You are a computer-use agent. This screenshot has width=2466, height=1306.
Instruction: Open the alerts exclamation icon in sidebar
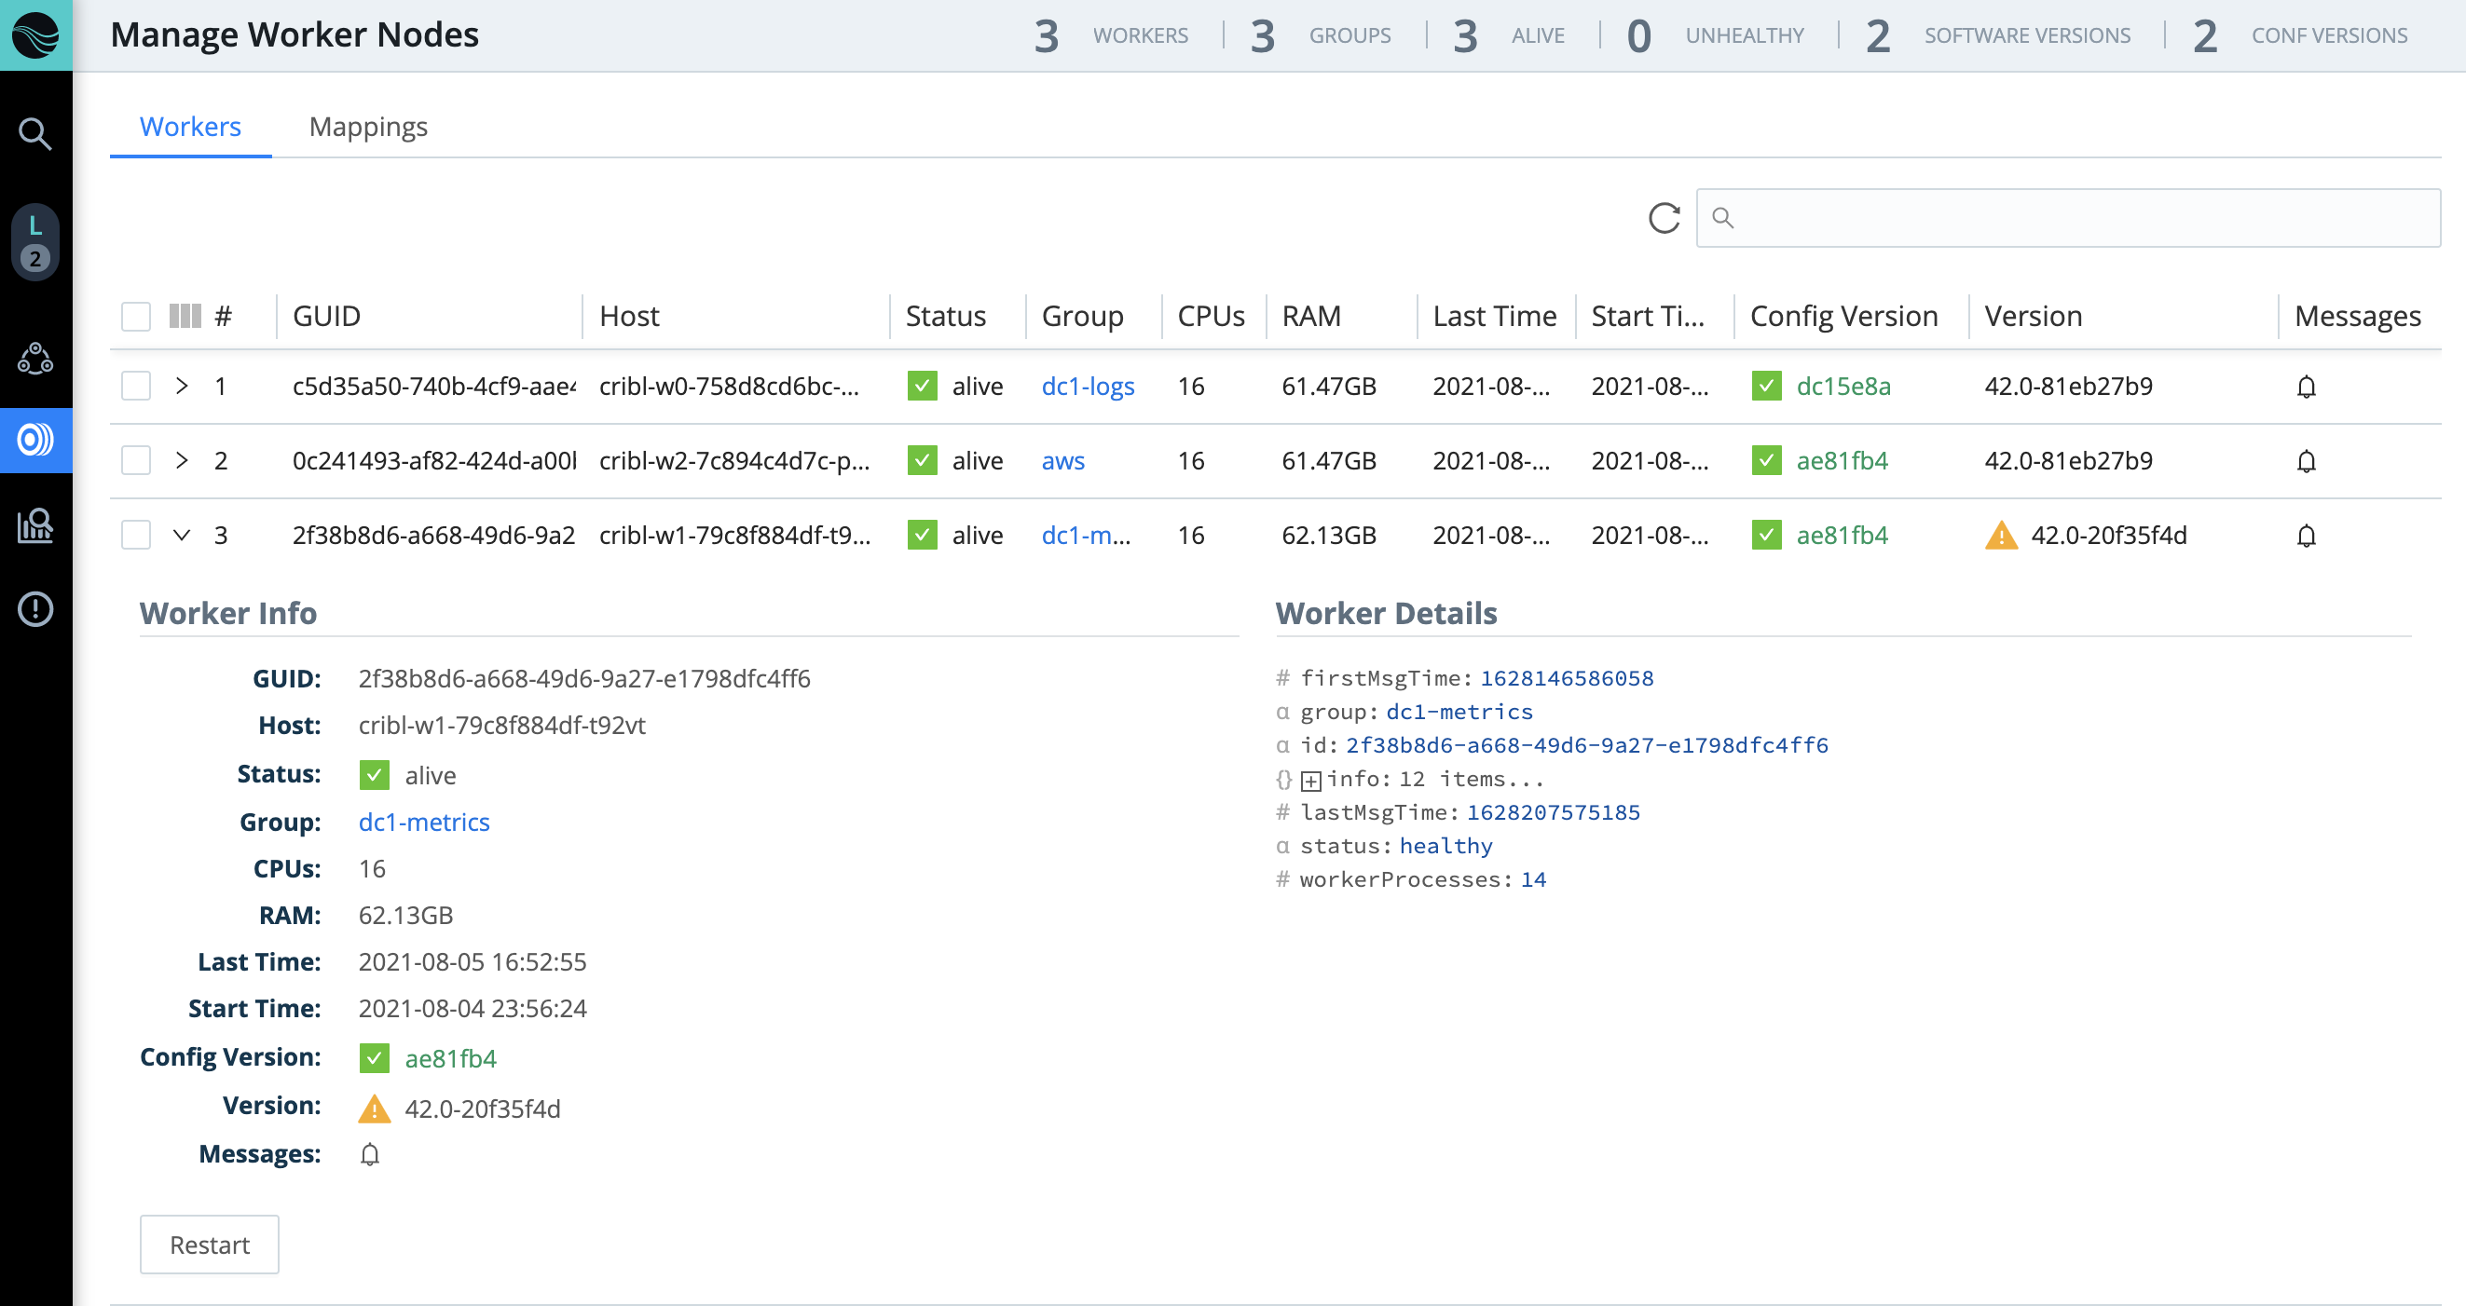click(35, 609)
